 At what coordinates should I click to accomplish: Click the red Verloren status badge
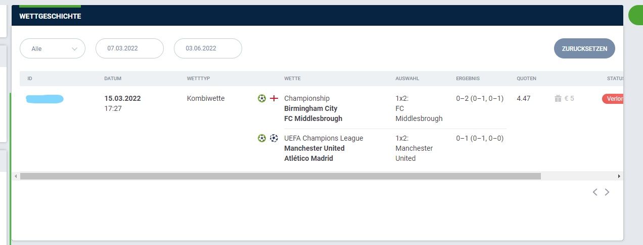pyautogui.click(x=613, y=99)
